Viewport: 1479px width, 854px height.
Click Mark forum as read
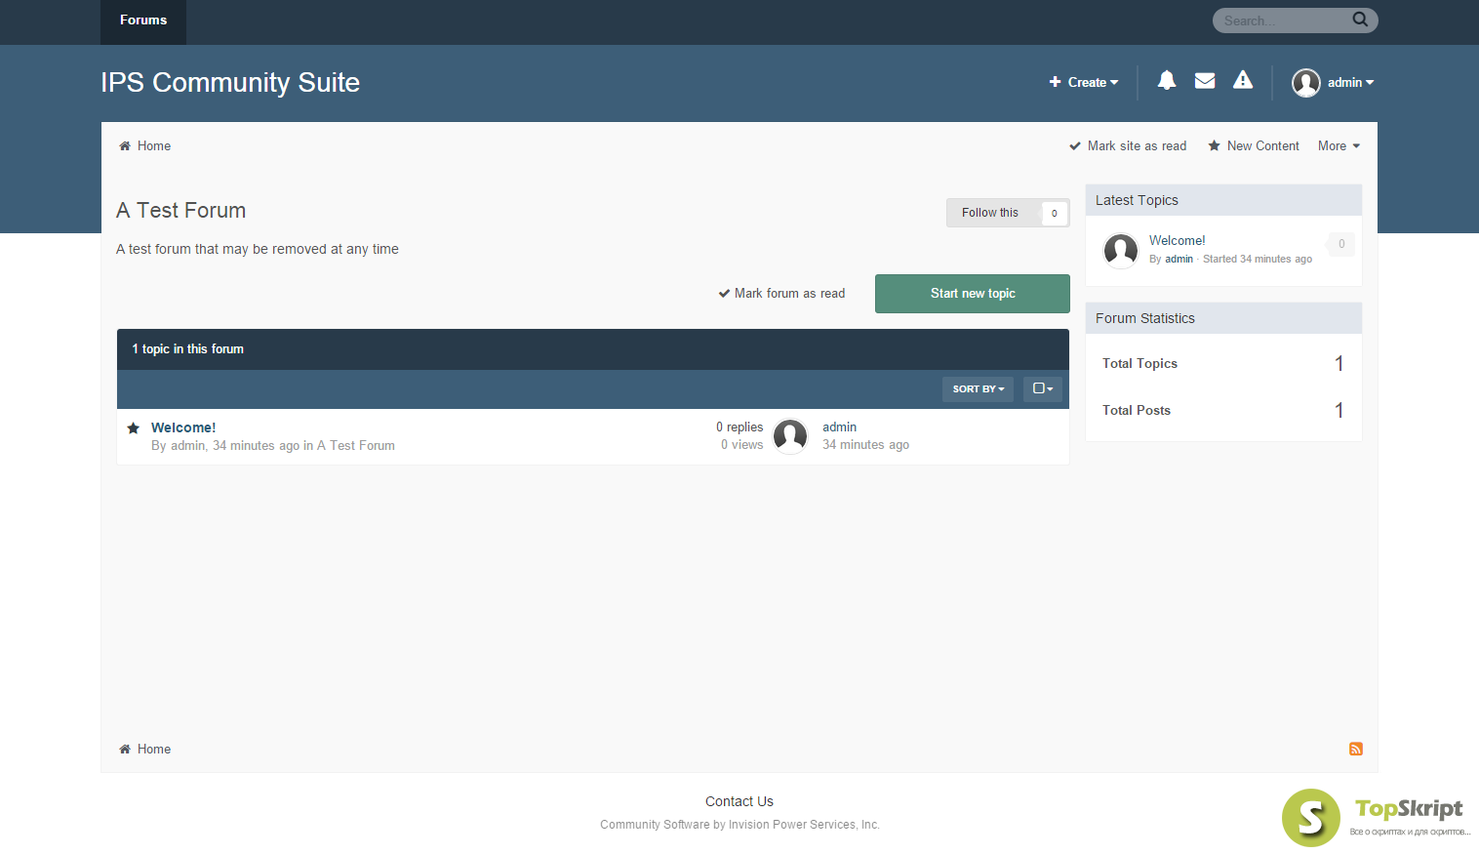coord(781,294)
